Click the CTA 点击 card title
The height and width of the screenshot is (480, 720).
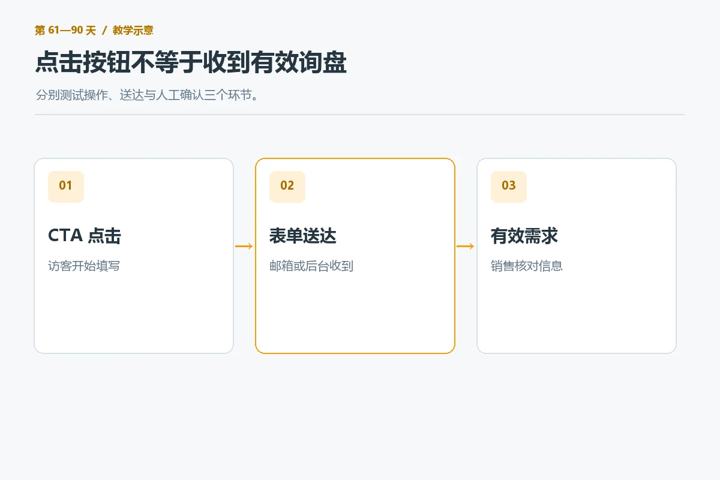coord(85,236)
